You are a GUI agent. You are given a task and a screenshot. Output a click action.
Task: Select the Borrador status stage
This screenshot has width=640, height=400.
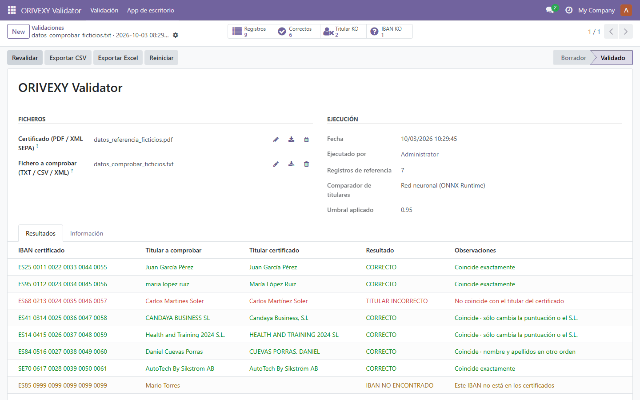click(x=573, y=58)
